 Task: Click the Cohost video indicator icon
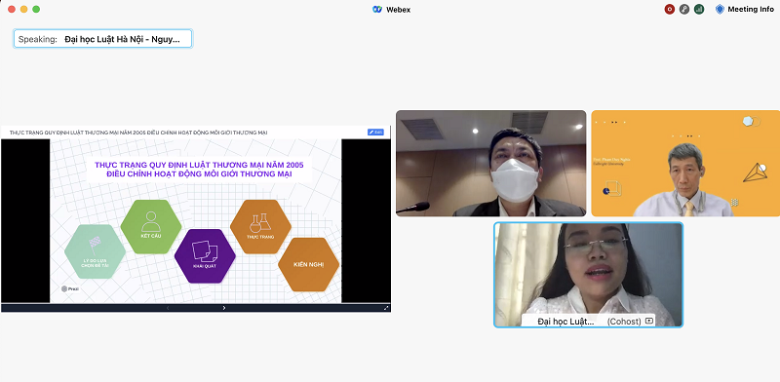click(x=648, y=322)
